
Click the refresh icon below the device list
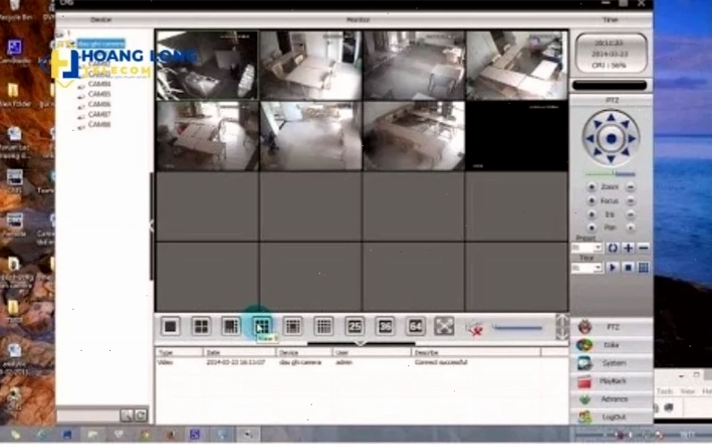[x=141, y=415]
